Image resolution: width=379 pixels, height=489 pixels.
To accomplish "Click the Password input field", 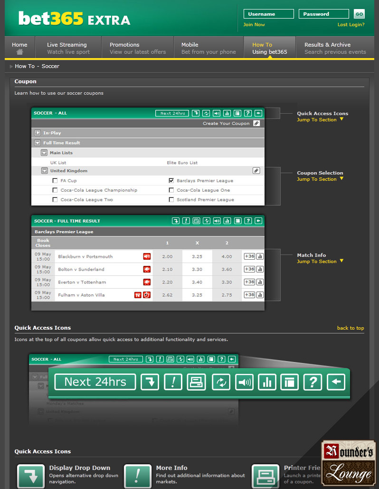I will 323,14.
